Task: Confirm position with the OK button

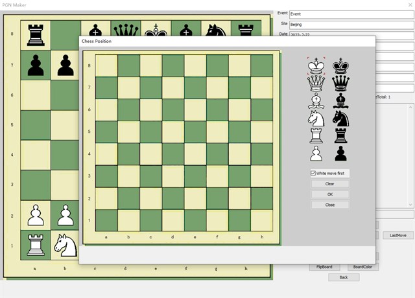Action: [330, 194]
